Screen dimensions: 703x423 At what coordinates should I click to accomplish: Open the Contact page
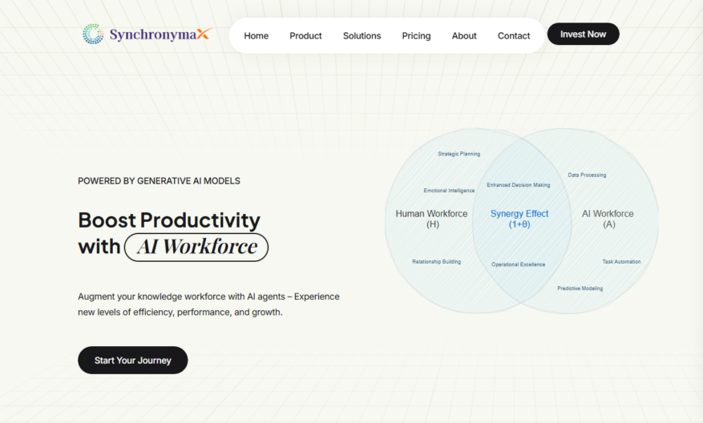(x=514, y=36)
